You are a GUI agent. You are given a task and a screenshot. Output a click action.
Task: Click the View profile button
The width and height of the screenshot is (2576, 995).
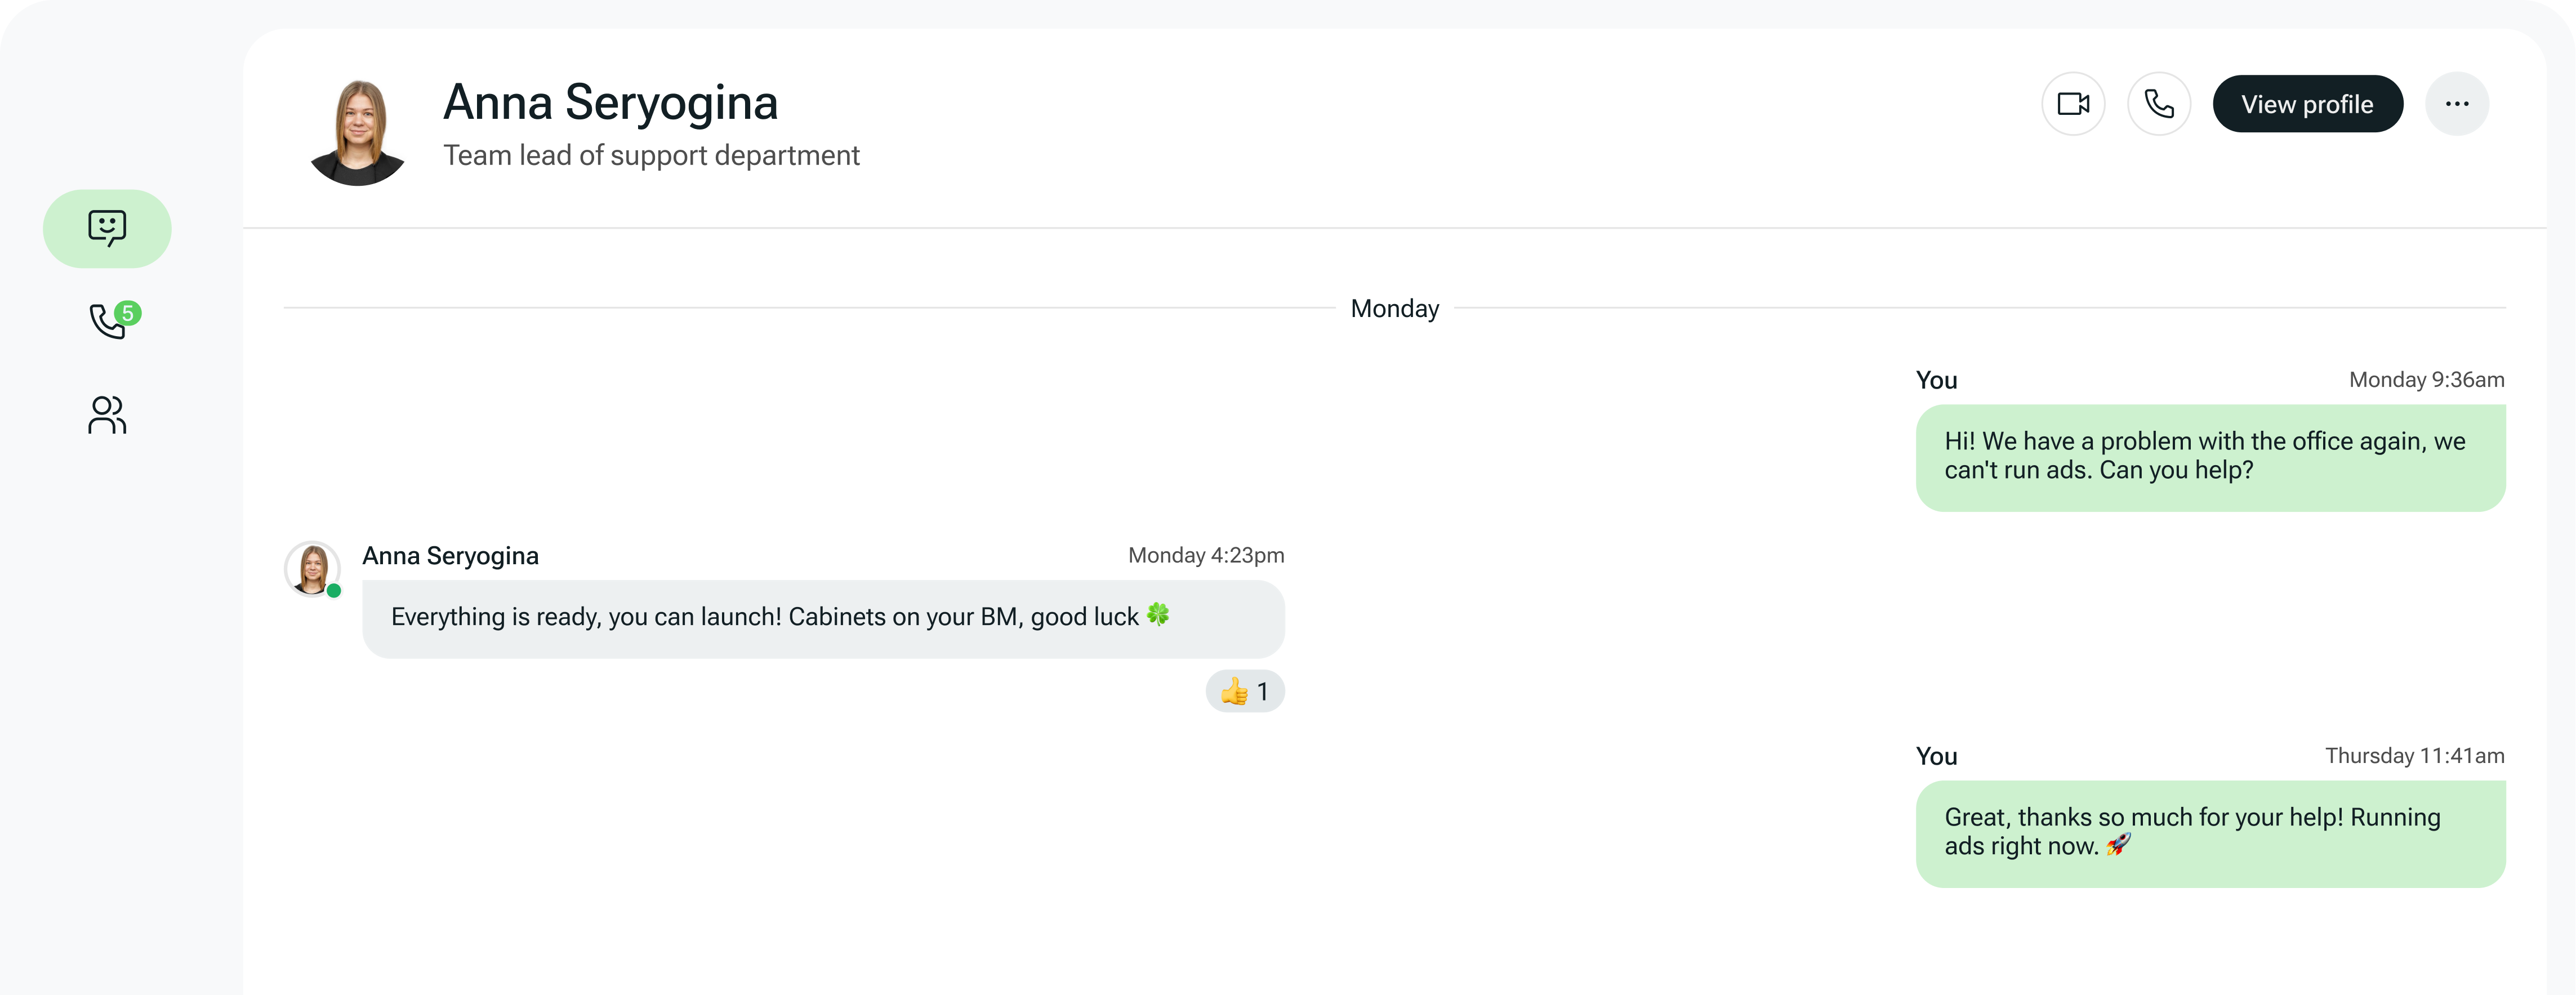pyautogui.click(x=2307, y=104)
